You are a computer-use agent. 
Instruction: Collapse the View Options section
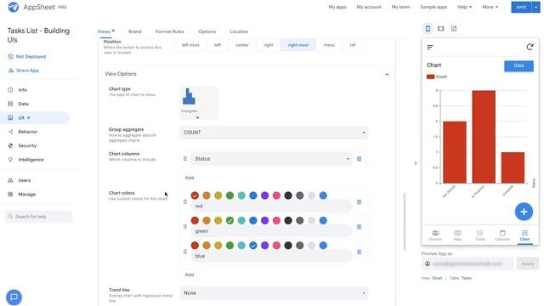[x=387, y=74]
